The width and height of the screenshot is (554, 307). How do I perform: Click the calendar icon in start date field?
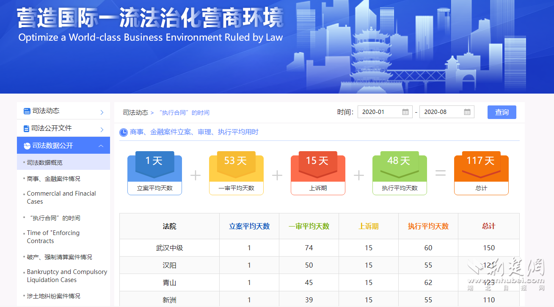(405, 112)
